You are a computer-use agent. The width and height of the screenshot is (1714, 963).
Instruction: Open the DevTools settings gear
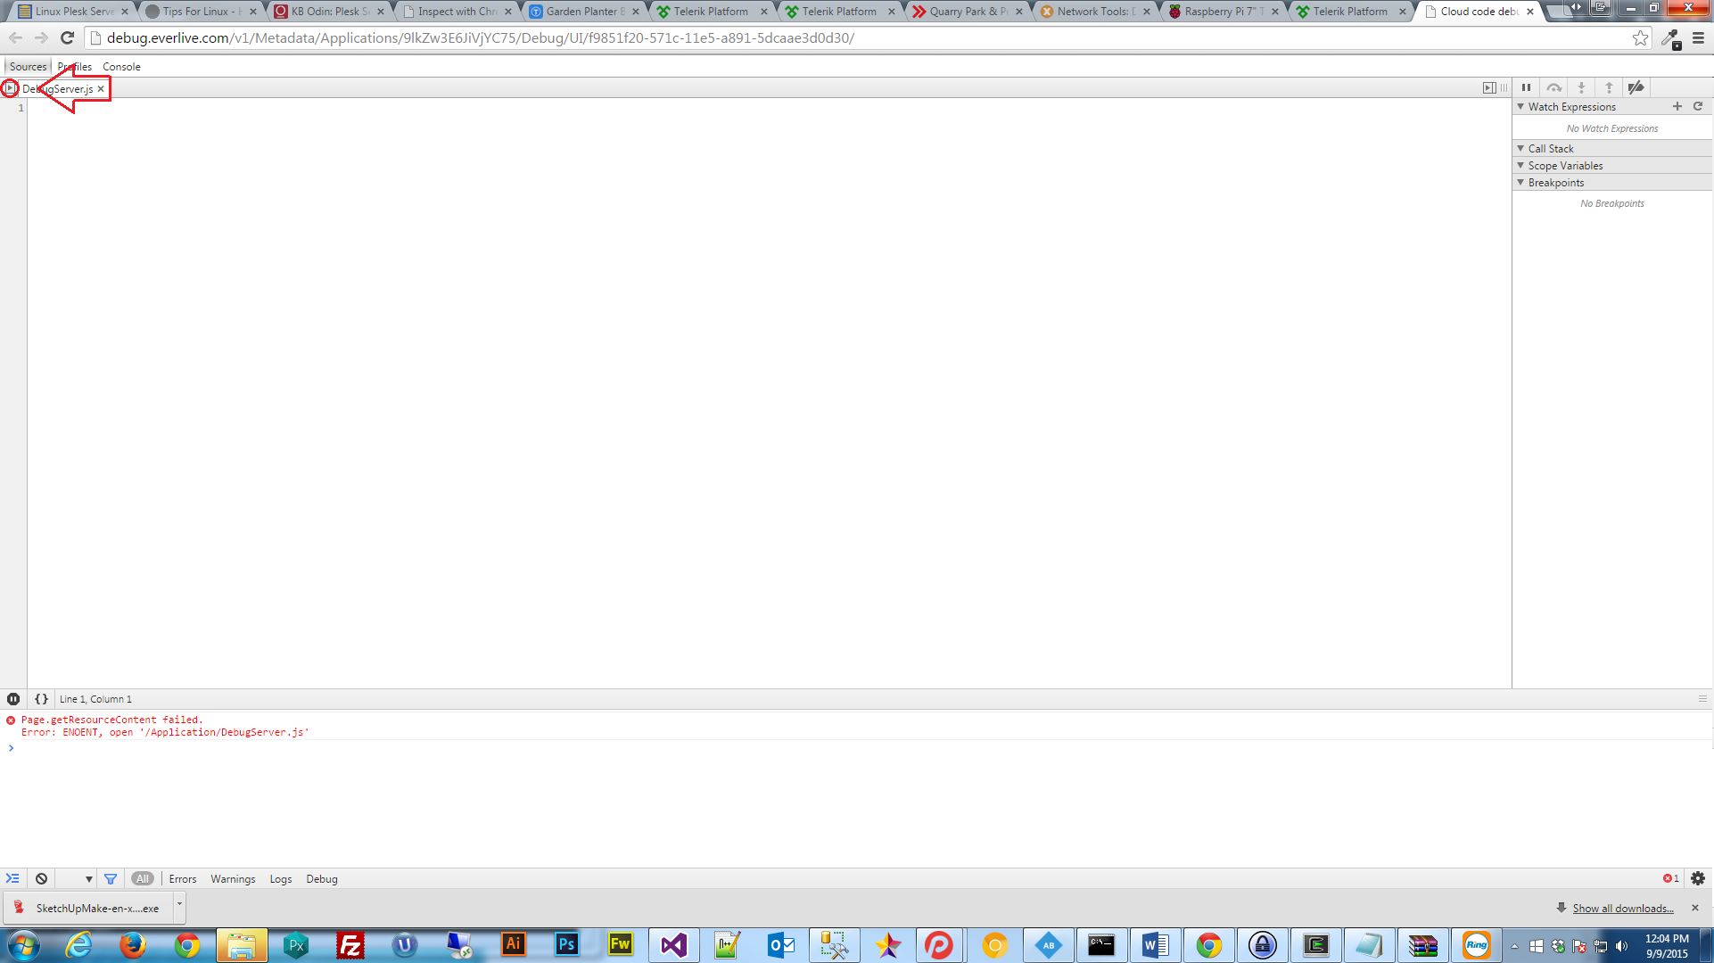[x=1698, y=878]
